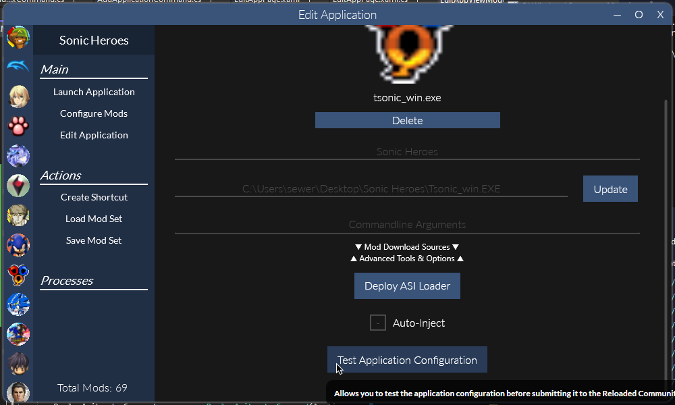This screenshot has width=675, height=405.
Task: Select the Sonic Heroes three-ring logo sidebar icon
Action: [x=18, y=275]
